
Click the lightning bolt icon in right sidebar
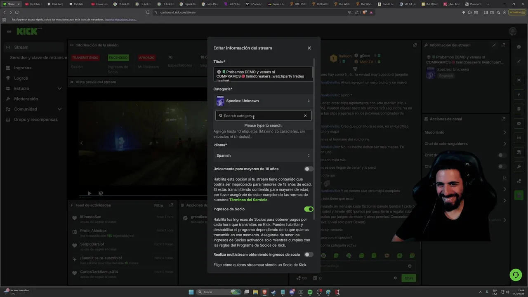[x=519, y=94]
